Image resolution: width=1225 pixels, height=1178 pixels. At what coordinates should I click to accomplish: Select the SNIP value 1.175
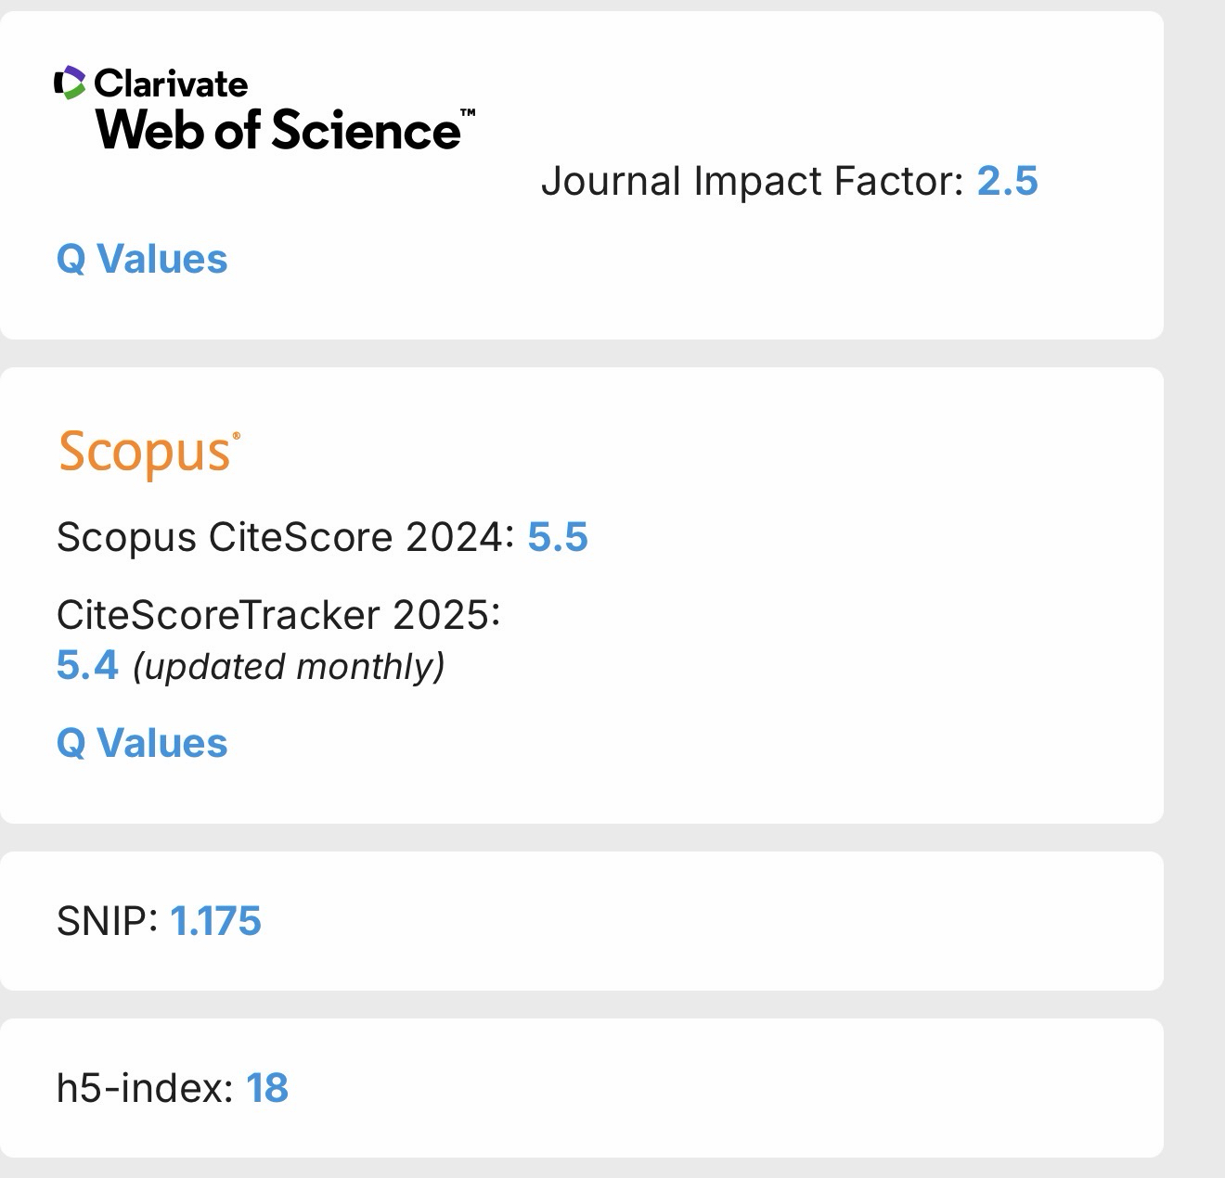215,921
